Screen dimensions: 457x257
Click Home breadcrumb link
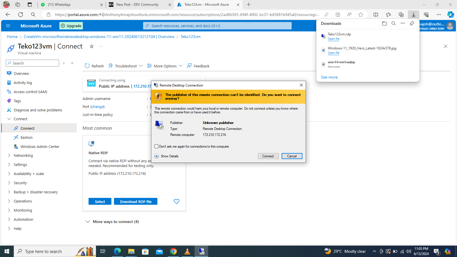coord(12,37)
